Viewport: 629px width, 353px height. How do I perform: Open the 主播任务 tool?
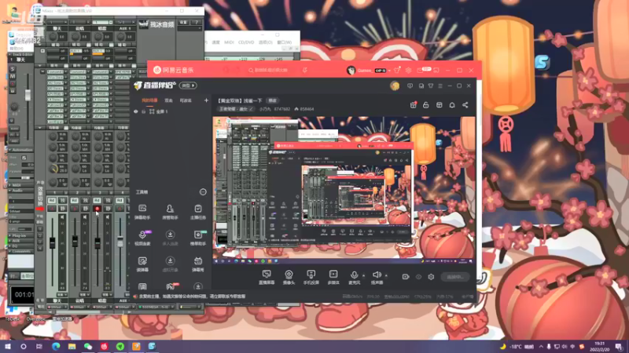coord(198,212)
